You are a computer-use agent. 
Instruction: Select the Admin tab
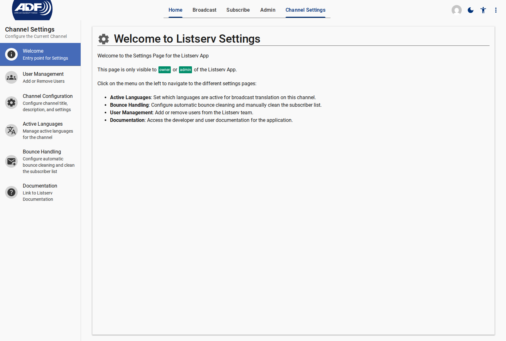(268, 10)
